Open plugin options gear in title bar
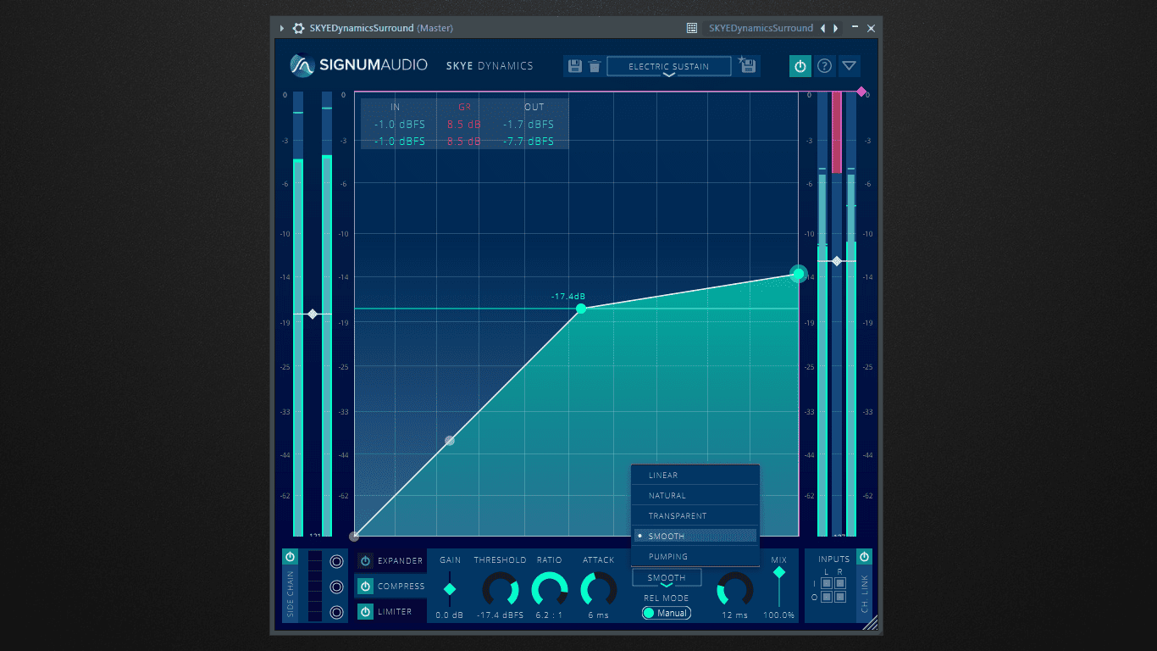 click(x=298, y=28)
